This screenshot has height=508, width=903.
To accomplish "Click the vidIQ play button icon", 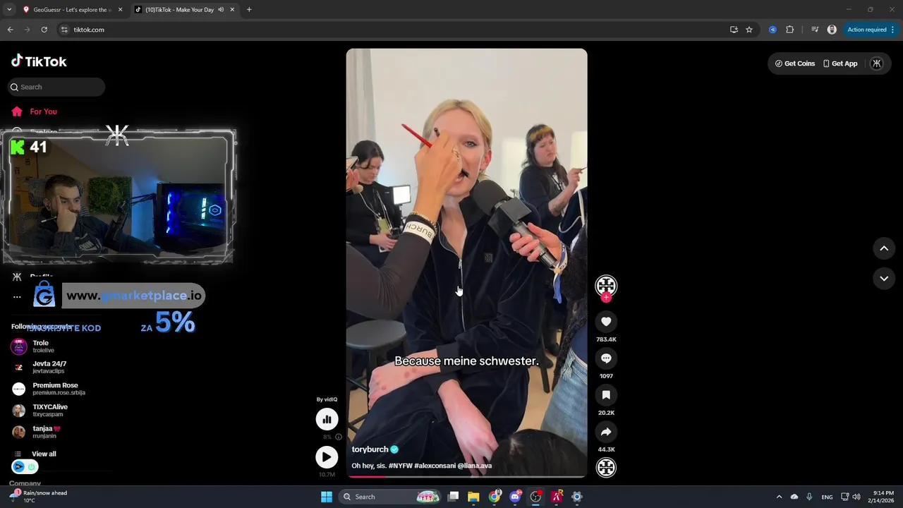I will point(327,457).
